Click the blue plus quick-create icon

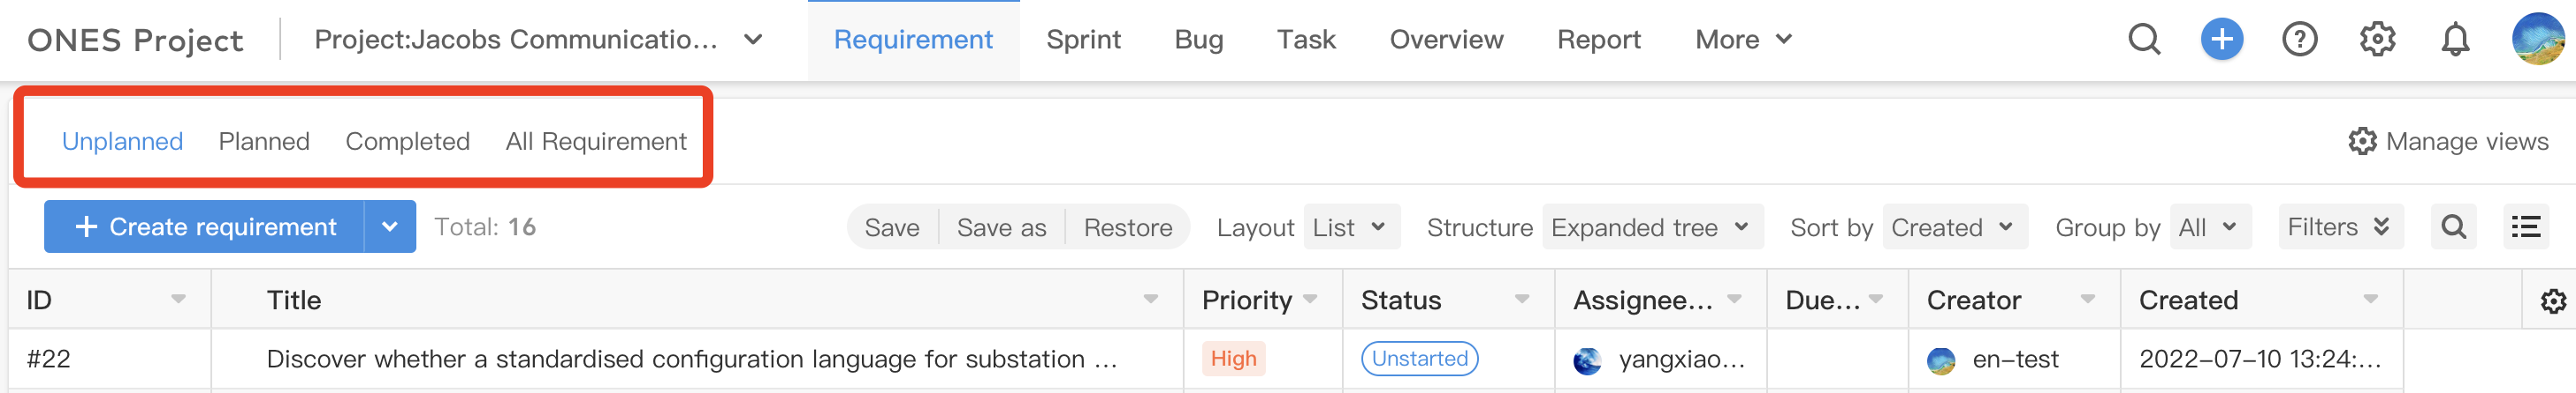[x=2221, y=40]
